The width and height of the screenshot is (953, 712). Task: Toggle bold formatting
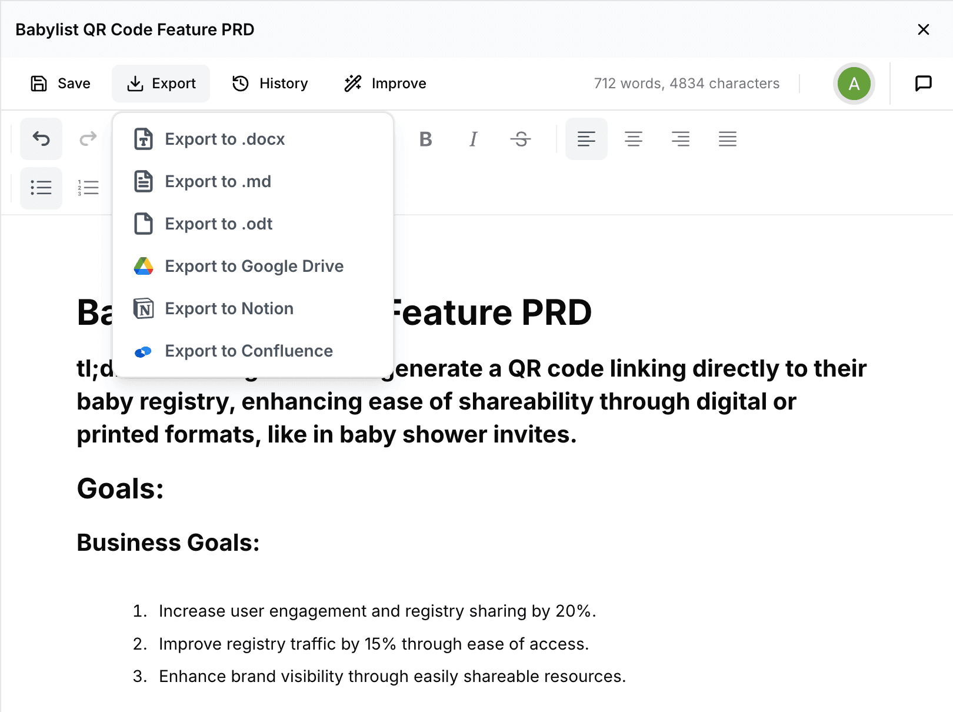coord(425,139)
